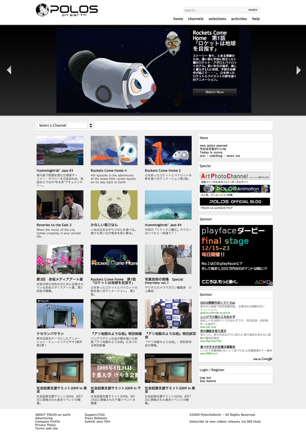Open the selections menu item
This screenshot has width=306, height=437.
[217, 19]
